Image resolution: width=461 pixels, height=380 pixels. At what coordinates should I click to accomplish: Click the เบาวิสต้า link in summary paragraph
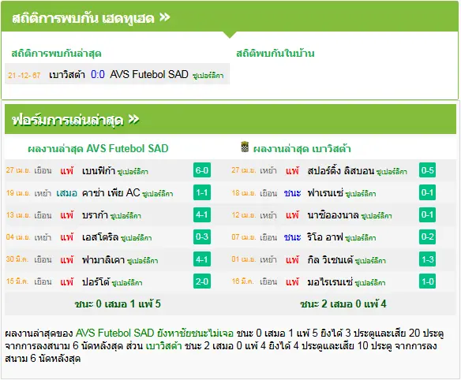pyautogui.click(x=163, y=345)
